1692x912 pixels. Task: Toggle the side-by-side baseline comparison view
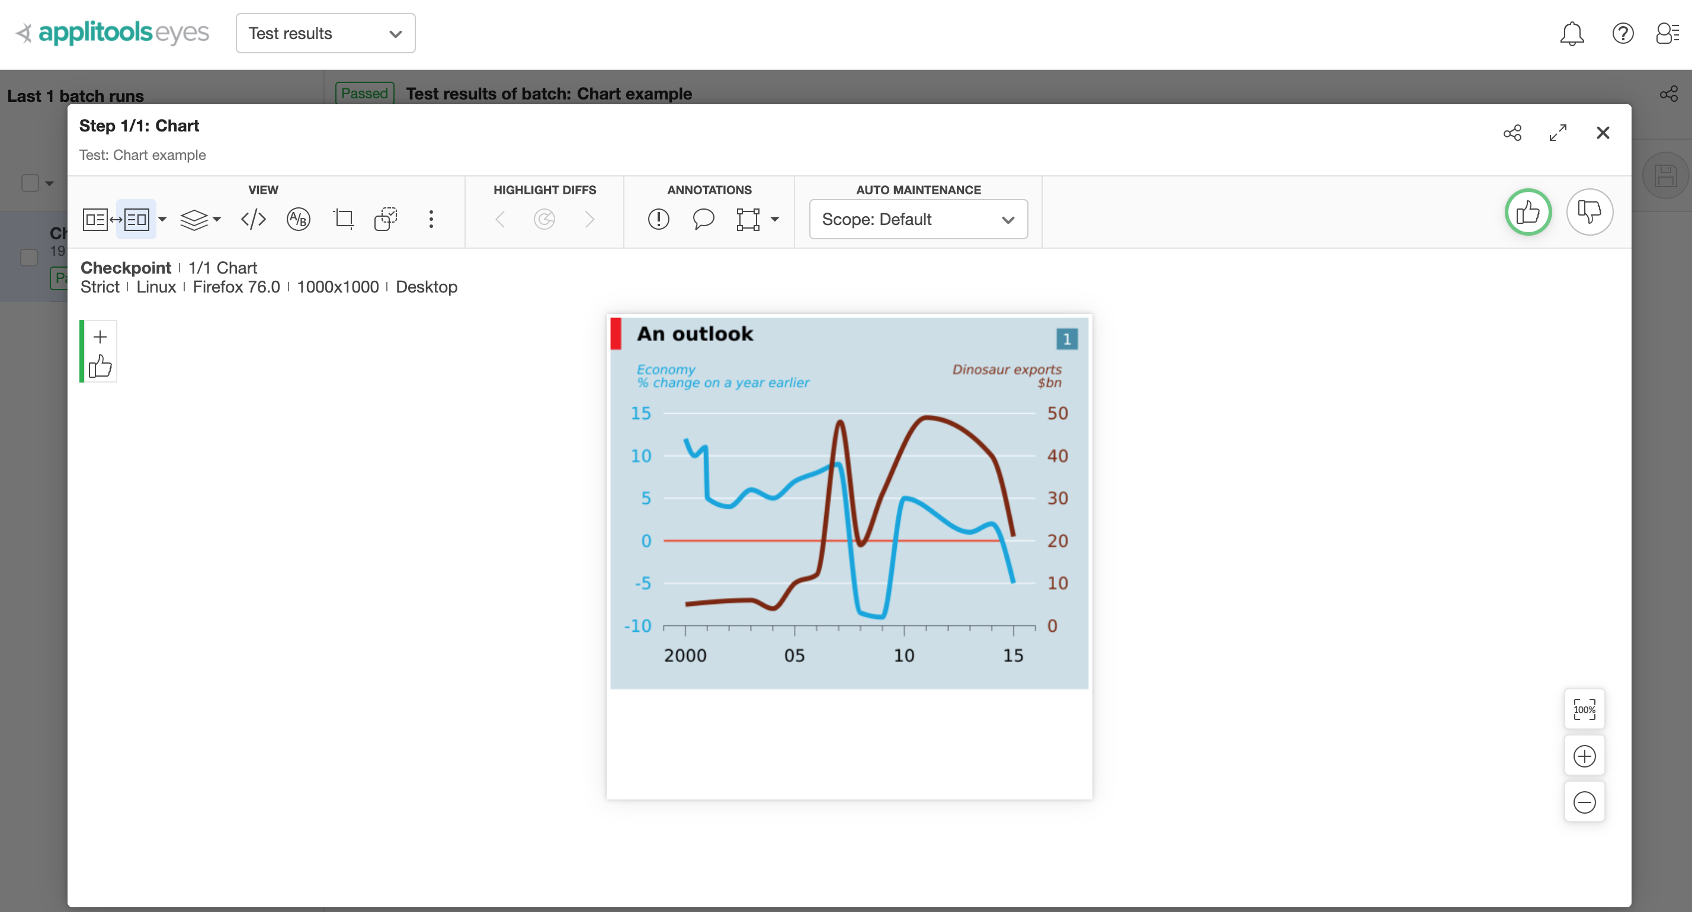point(116,219)
